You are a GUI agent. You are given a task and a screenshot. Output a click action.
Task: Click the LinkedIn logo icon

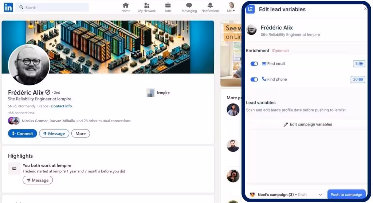(8, 7)
